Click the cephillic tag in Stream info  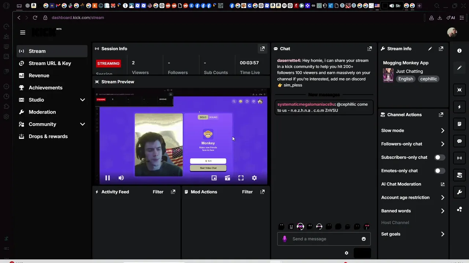pyautogui.click(x=428, y=79)
